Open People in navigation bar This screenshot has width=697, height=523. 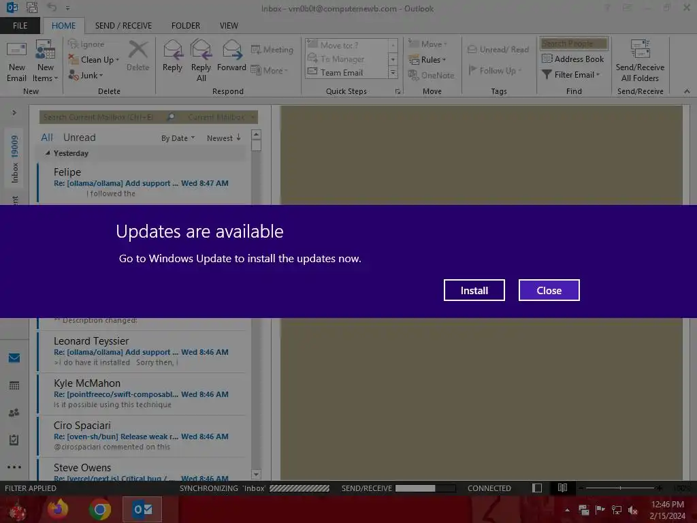pyautogui.click(x=14, y=413)
